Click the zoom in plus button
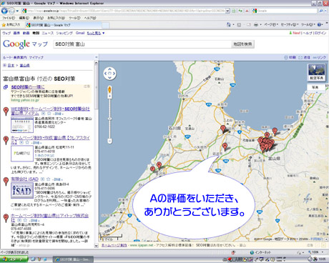Viewport: 329px width, 263px height. coord(109,96)
